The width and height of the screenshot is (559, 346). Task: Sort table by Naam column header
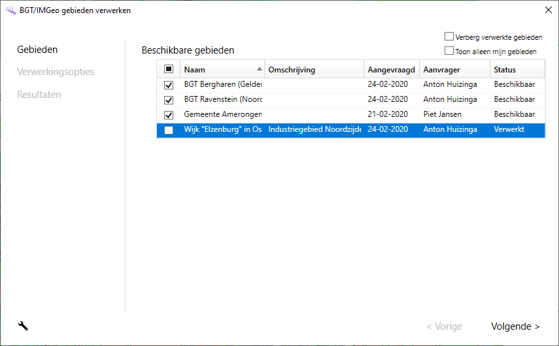[x=219, y=69]
